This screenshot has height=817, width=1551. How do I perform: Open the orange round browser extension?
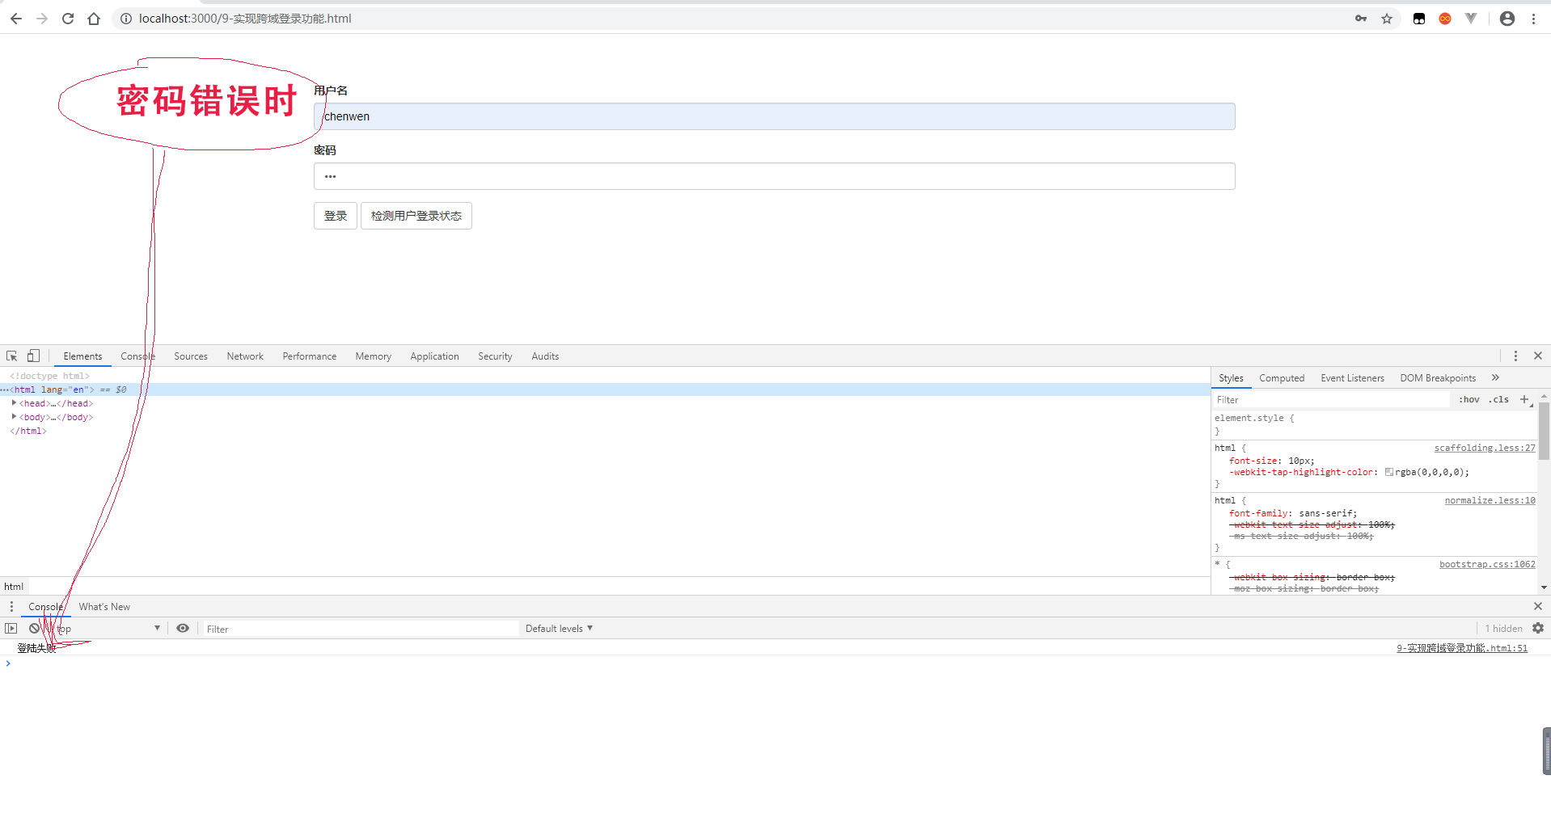click(x=1445, y=19)
